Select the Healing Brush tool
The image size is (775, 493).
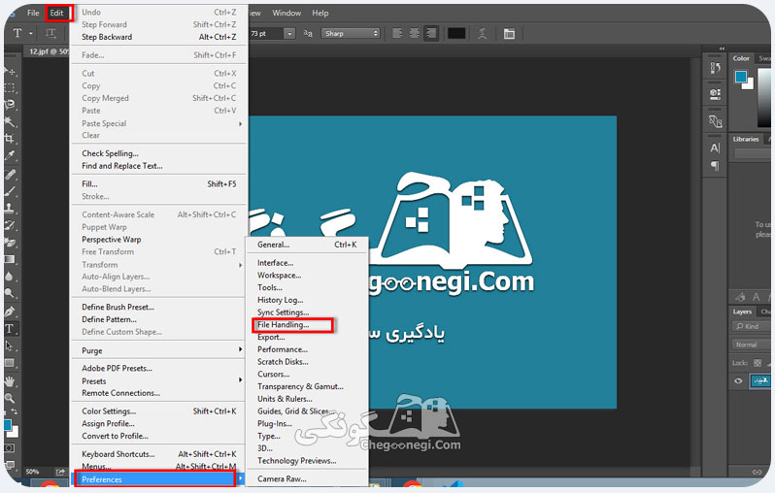tap(10, 175)
